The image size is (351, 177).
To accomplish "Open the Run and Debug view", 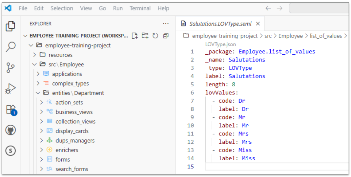I will [x=10, y=89].
